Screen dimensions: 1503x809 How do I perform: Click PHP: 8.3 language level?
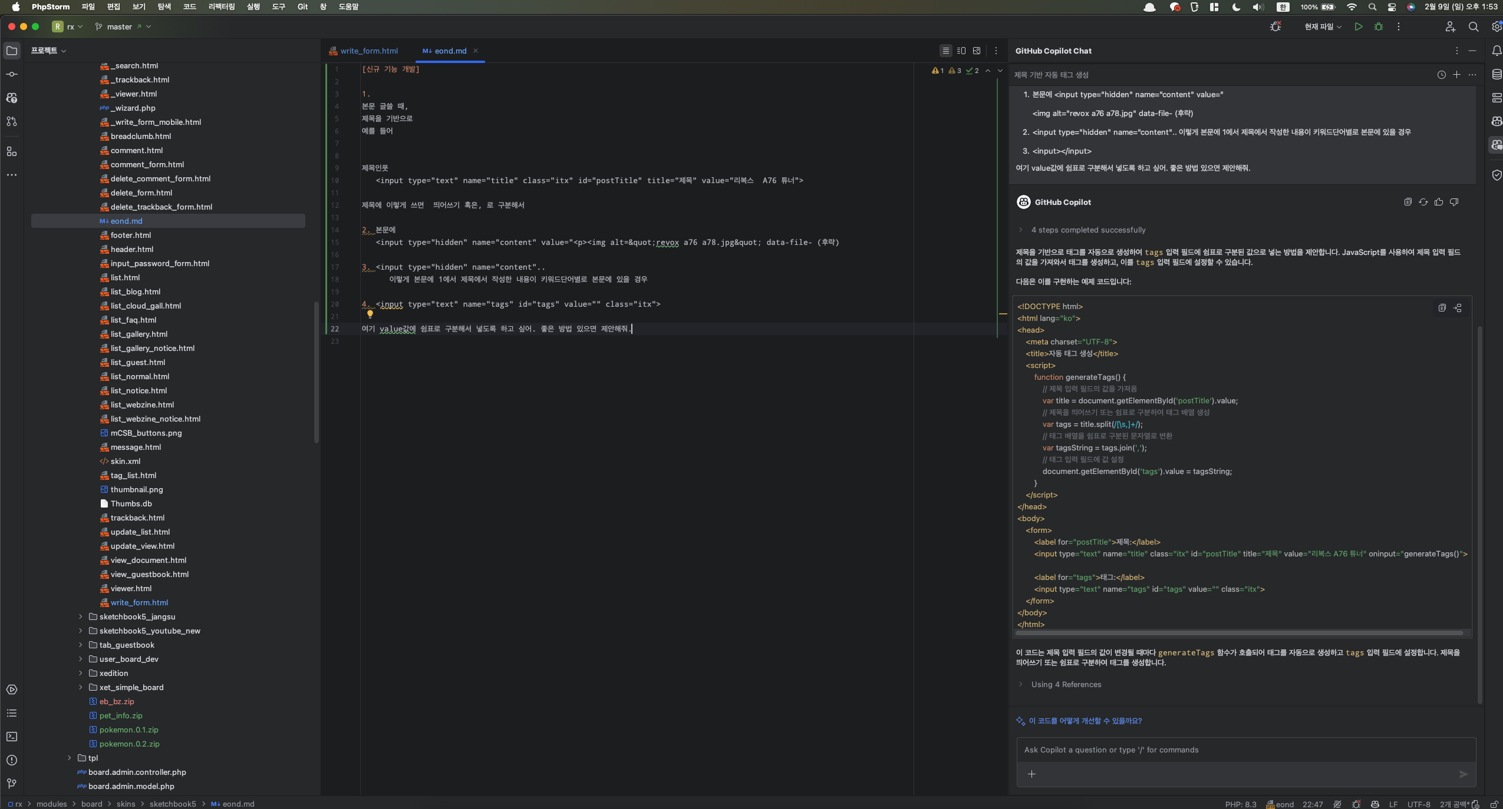click(x=1241, y=804)
